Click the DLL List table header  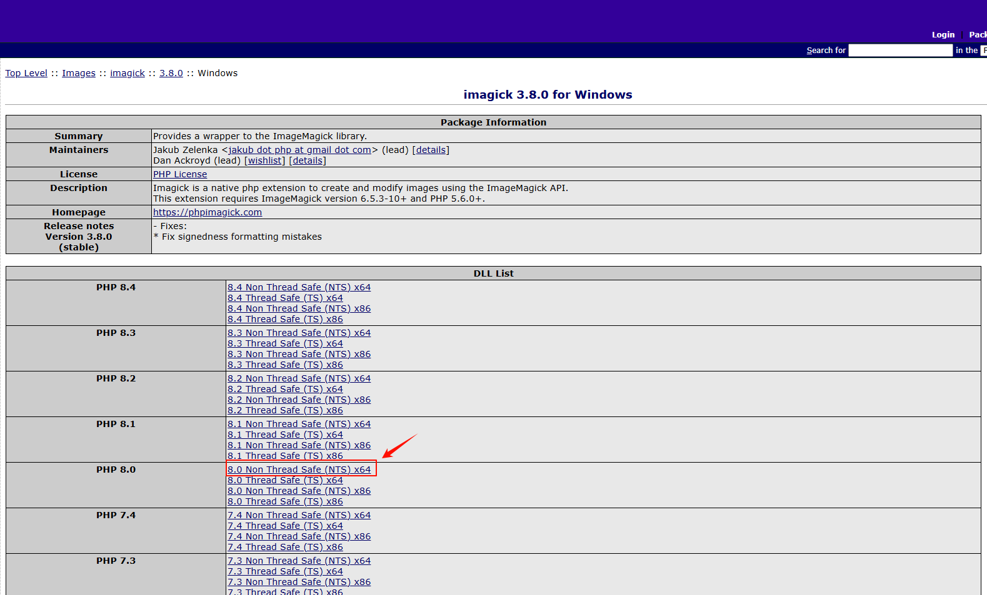pyautogui.click(x=493, y=273)
